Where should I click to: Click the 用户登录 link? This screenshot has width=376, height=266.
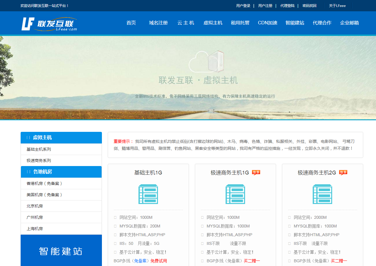pos(243,6)
